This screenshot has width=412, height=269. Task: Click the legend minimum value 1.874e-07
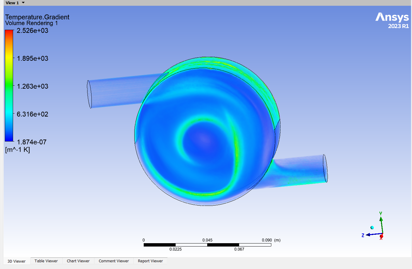click(32, 142)
